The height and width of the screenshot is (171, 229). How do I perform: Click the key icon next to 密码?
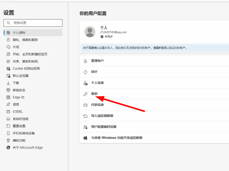85,94
